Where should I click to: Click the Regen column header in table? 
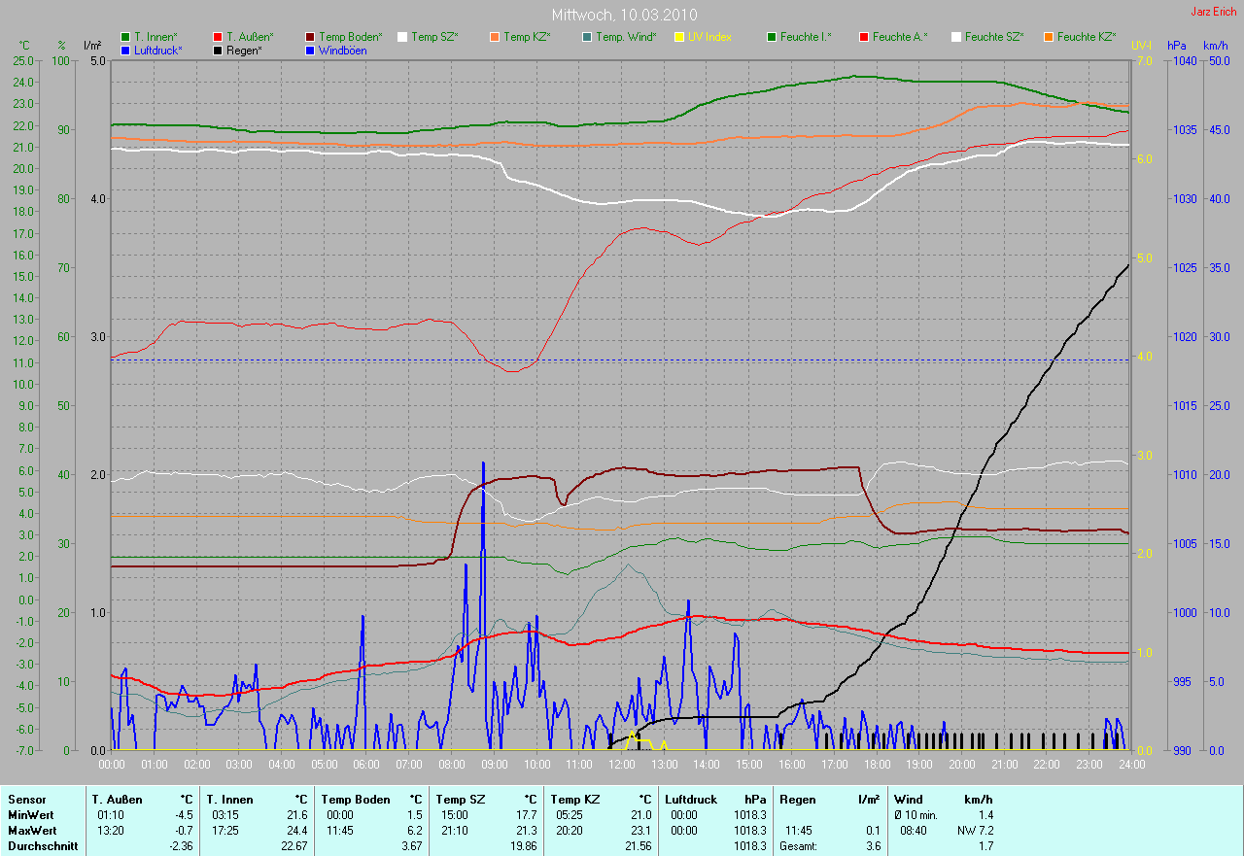coord(799,800)
